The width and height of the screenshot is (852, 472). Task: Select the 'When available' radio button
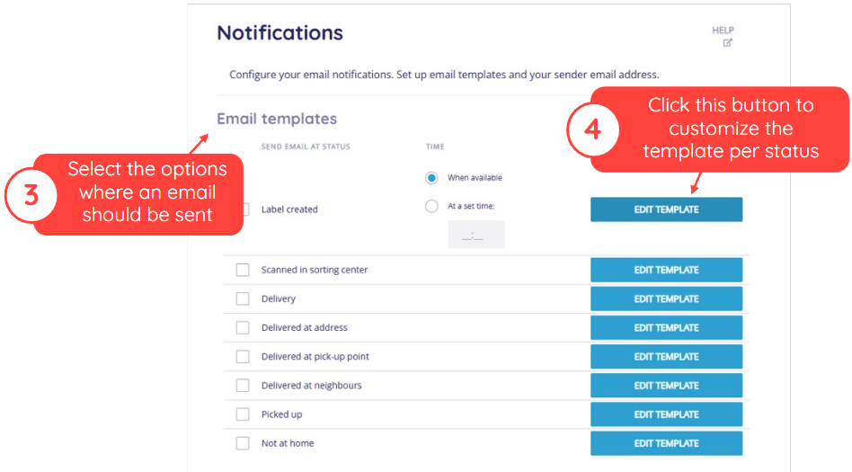click(x=431, y=178)
